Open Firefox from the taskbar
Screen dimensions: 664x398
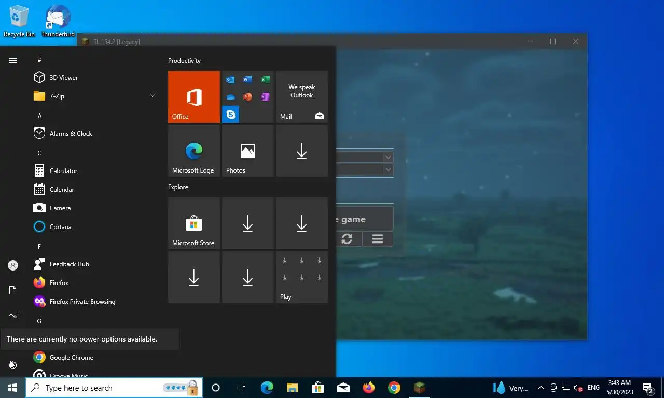368,388
